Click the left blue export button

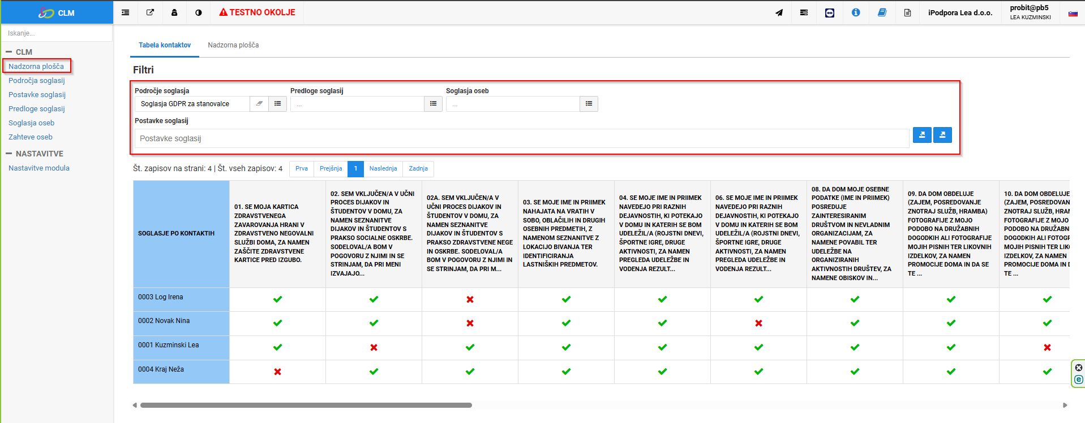click(x=922, y=135)
